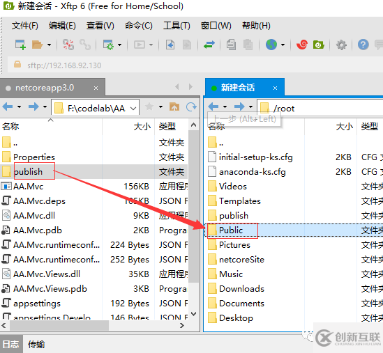Click the Paste toolbar icon

(248, 45)
